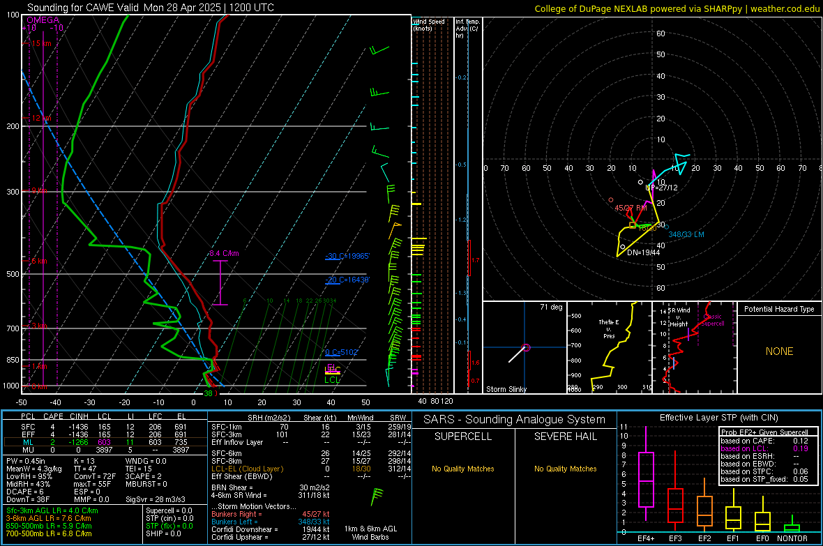Click the '-20 C=16438' height label
This screenshot has width=823, height=546.
click(x=347, y=280)
